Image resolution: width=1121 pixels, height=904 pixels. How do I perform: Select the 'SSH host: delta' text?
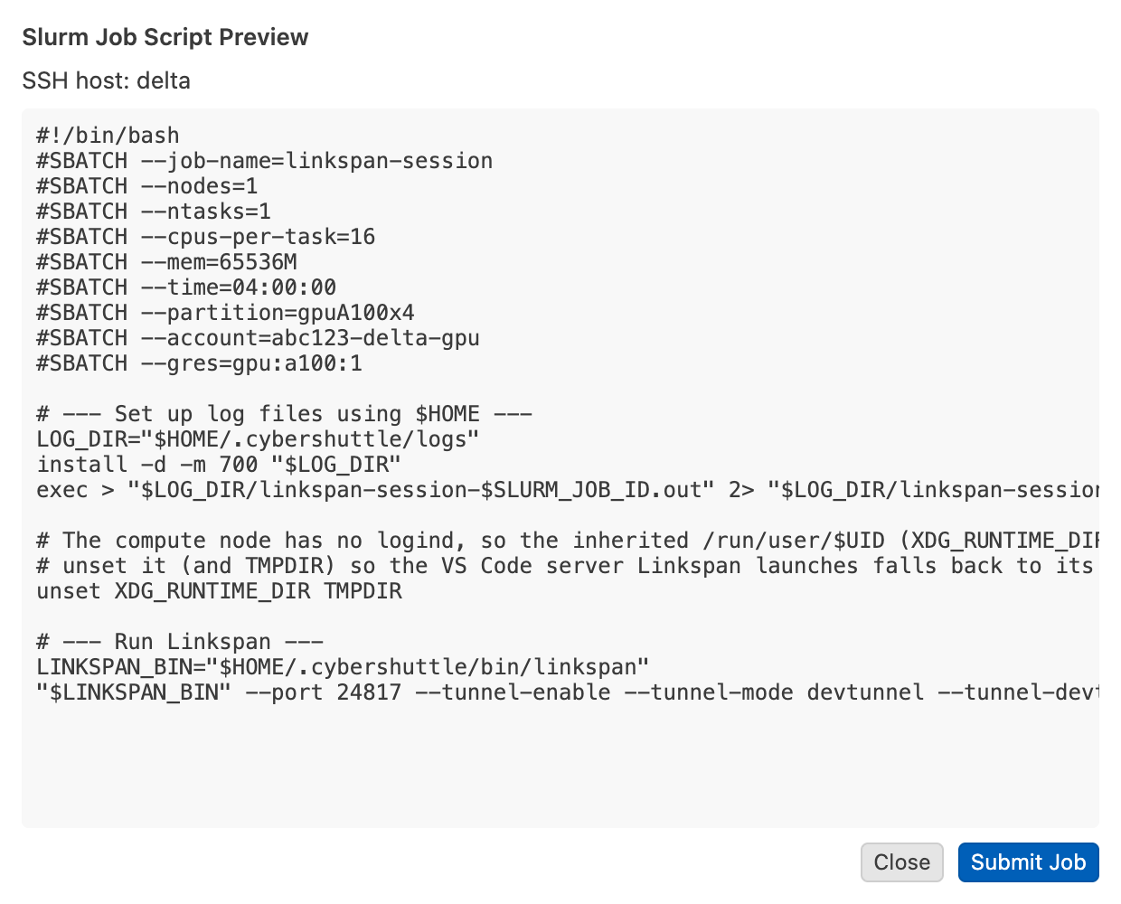pyautogui.click(x=107, y=80)
